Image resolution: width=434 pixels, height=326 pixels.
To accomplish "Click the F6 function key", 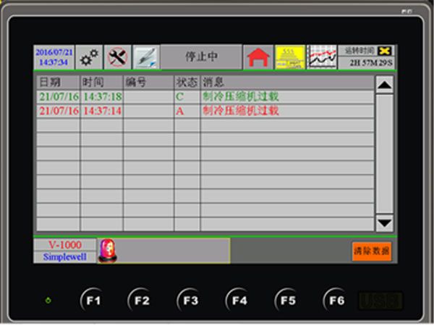I will click(336, 300).
